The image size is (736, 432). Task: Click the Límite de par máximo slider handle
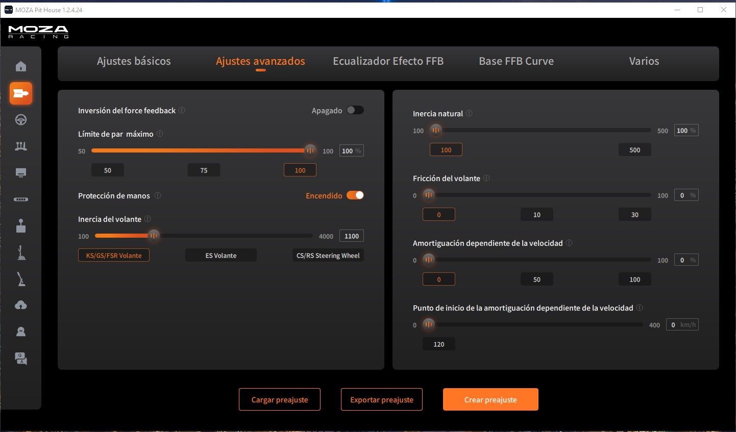[310, 150]
